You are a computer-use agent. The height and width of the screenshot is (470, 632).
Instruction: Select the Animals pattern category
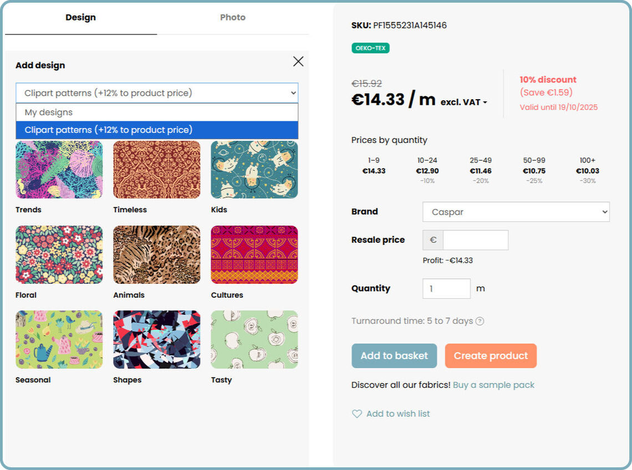[x=157, y=254]
